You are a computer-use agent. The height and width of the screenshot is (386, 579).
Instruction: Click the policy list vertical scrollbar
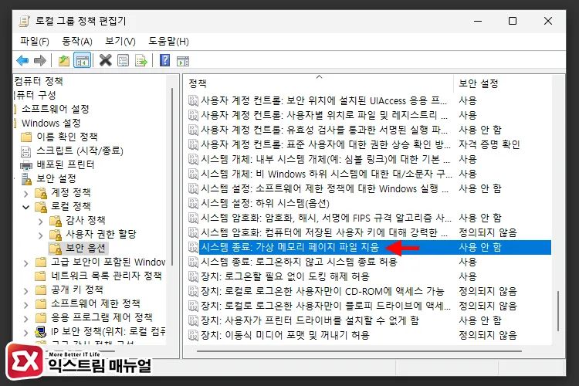click(x=558, y=311)
